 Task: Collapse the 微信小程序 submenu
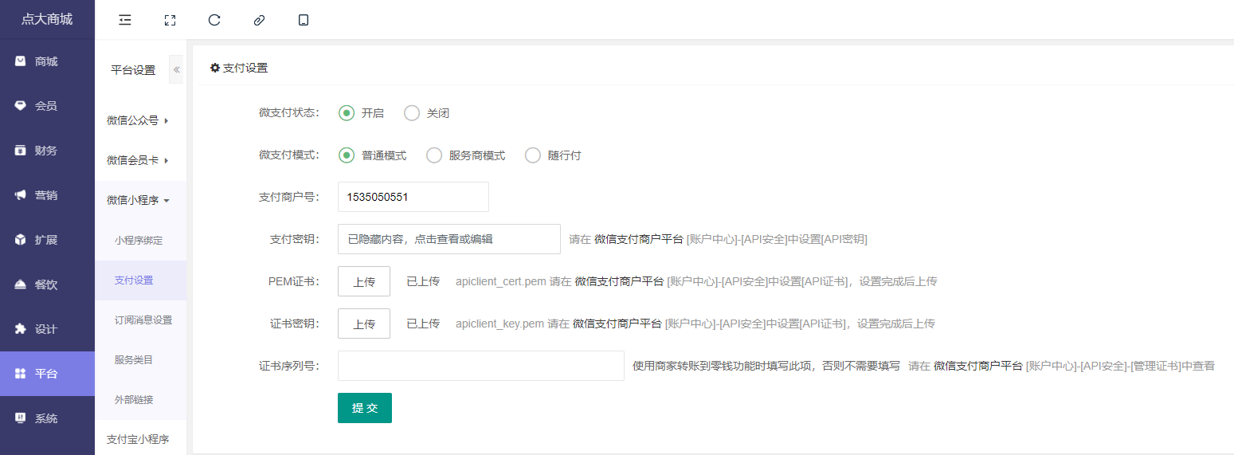click(x=140, y=200)
